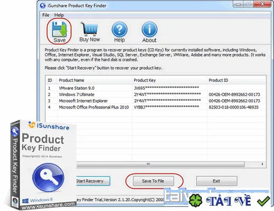Viewport: 274px width, 211px height.
Task: Click the green clover icon
Action: (195, 200)
